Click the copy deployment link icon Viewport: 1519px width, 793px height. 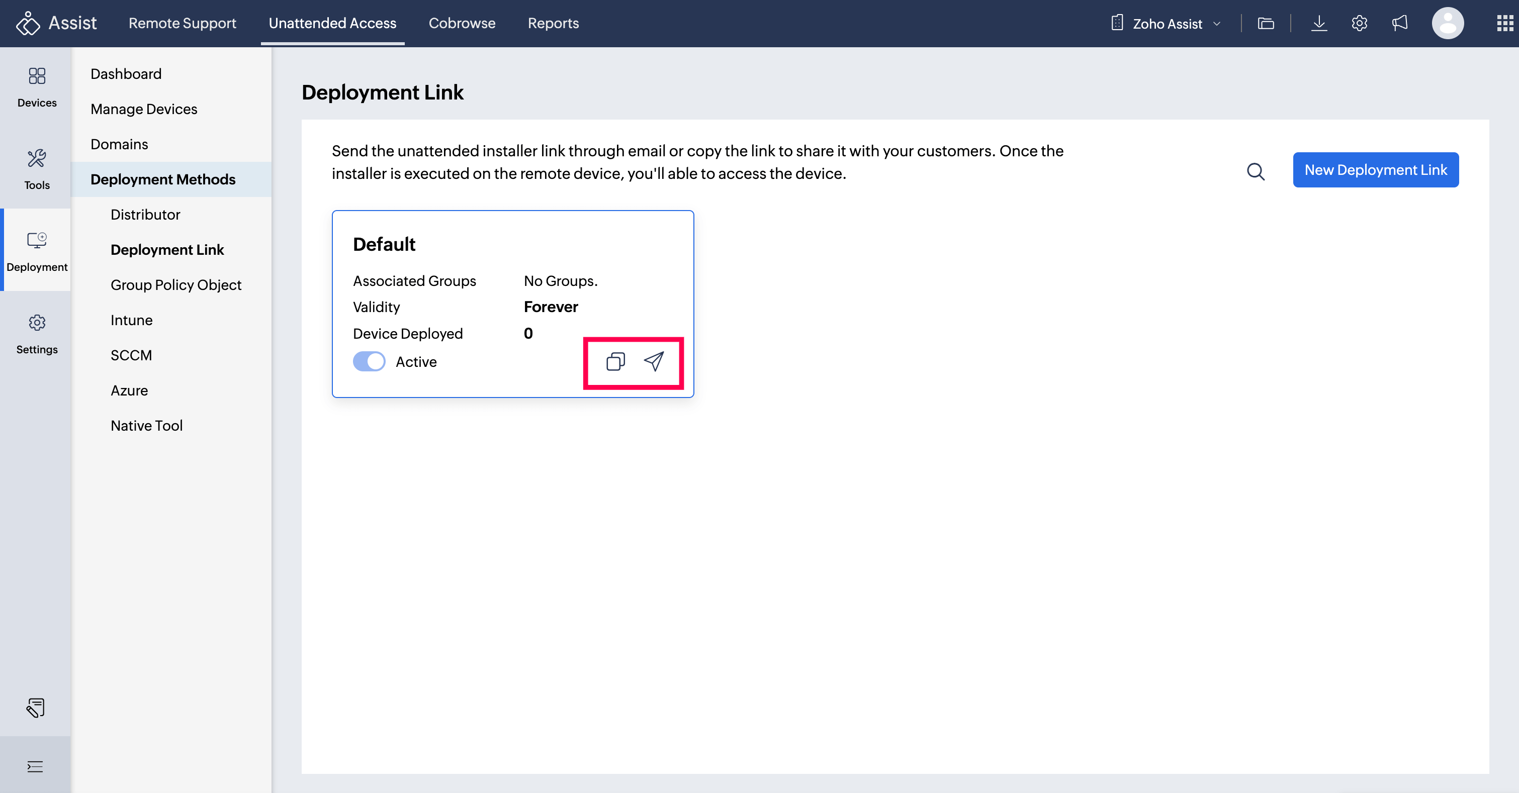615,361
